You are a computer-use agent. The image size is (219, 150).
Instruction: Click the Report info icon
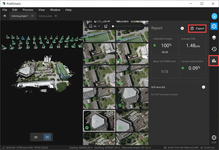pos(182,28)
